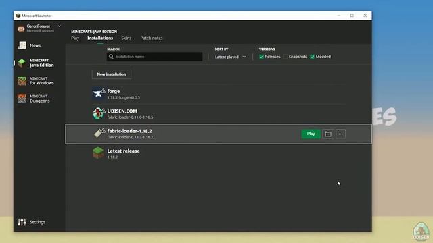433x243 pixels.
Task: Select the forge installation name
Action: 114,91
